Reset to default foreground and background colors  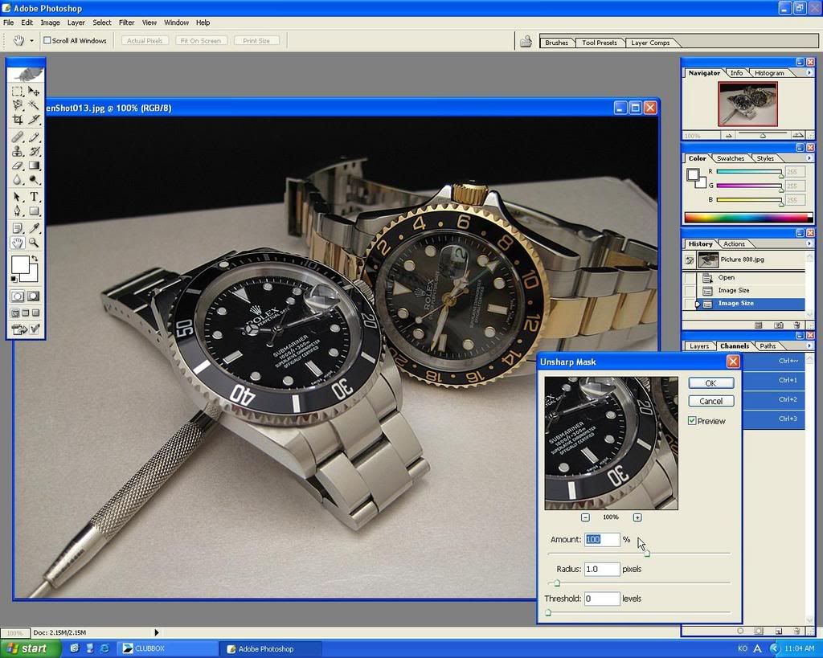[x=14, y=279]
